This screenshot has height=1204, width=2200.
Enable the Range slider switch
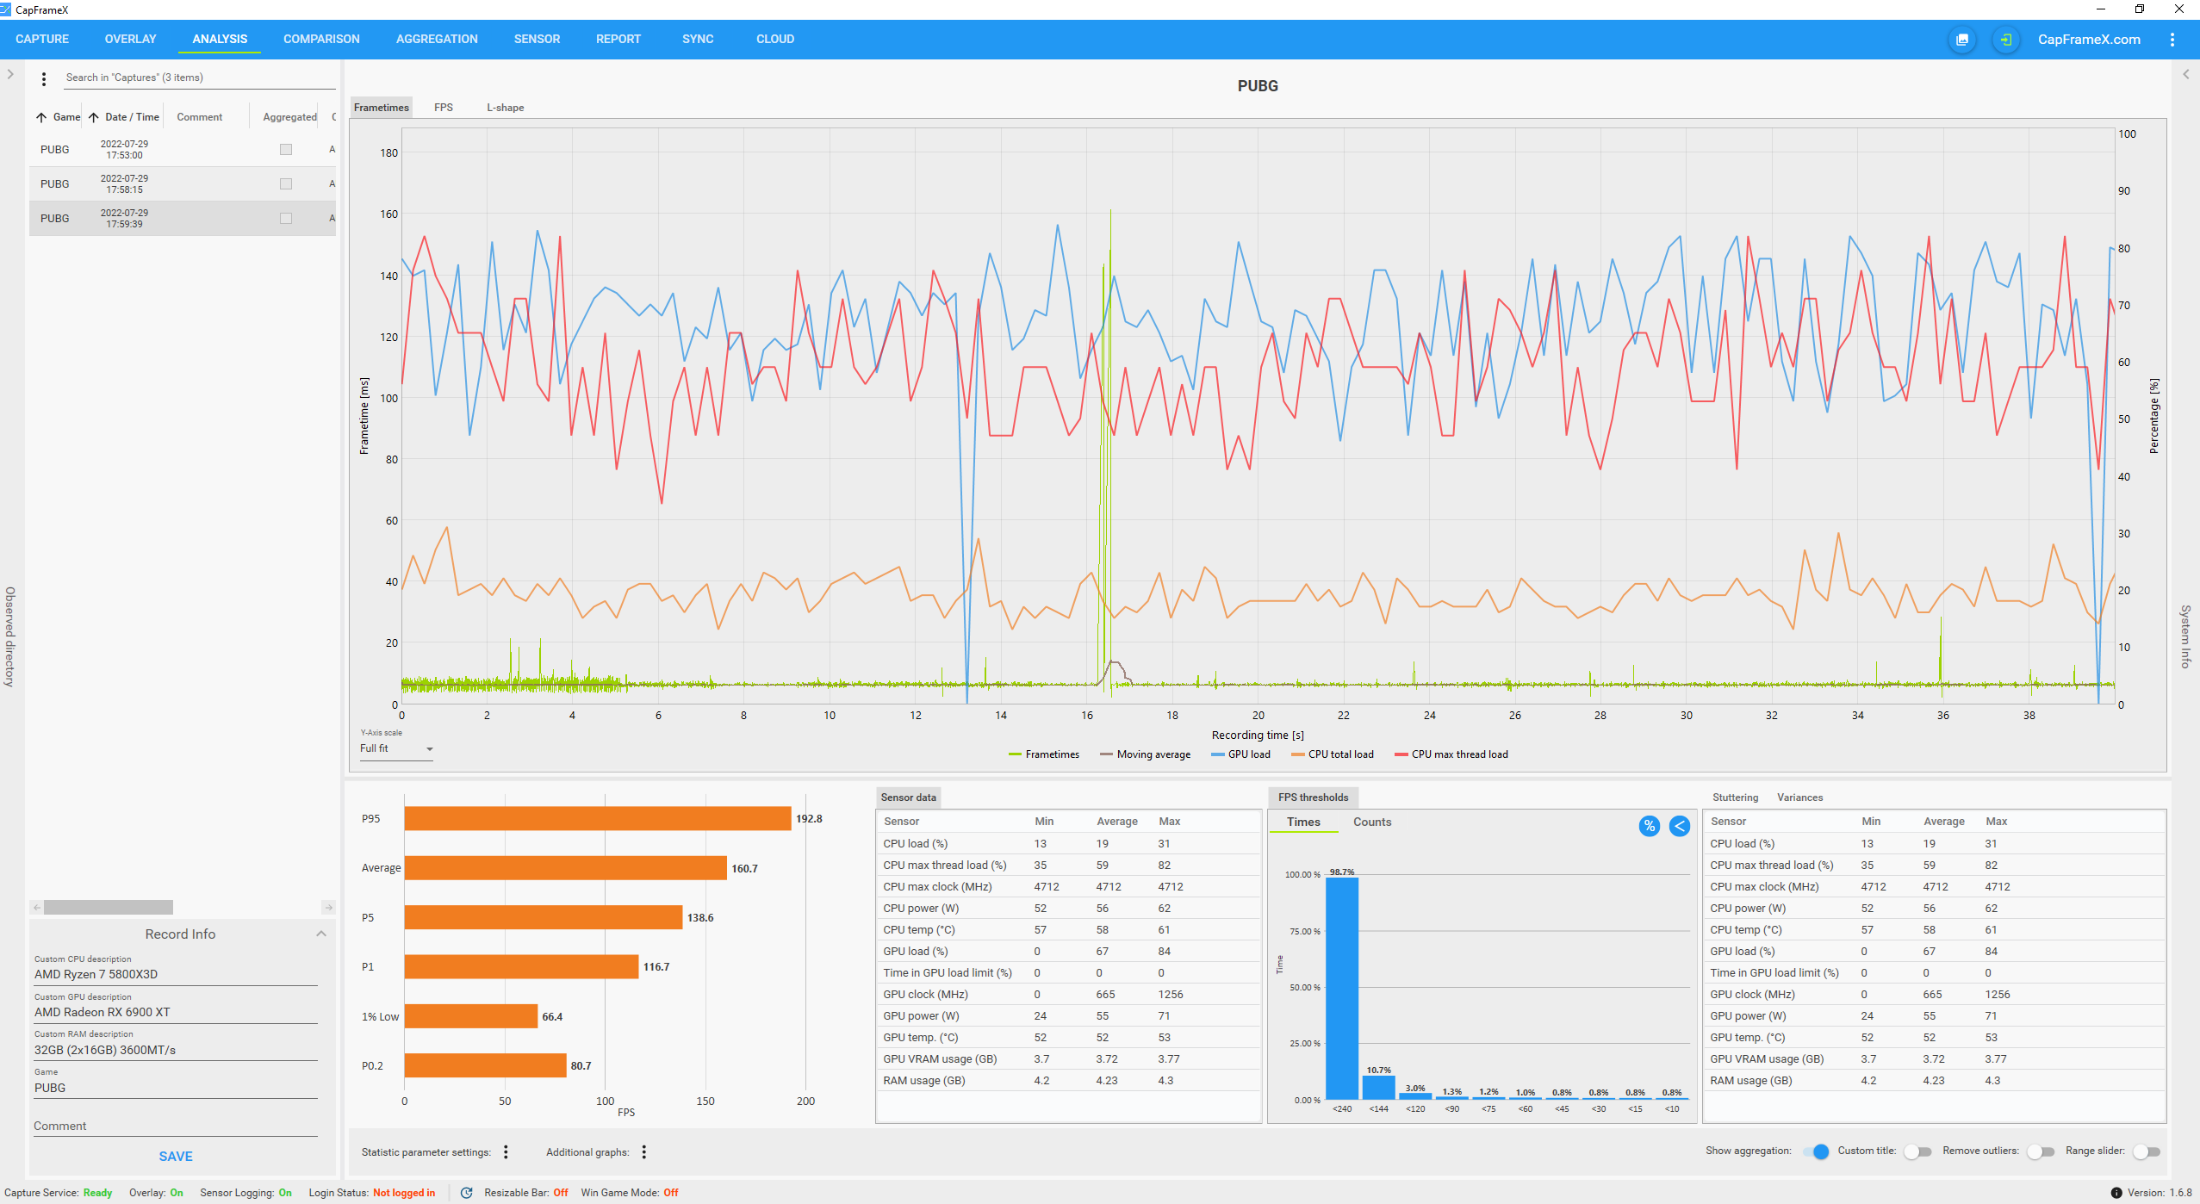[x=2145, y=1151]
